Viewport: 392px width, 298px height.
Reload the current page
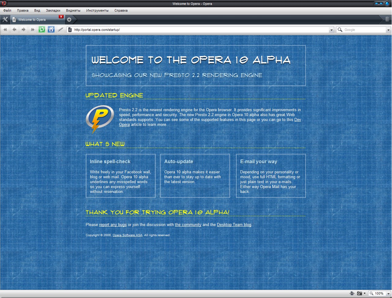coord(42,29)
